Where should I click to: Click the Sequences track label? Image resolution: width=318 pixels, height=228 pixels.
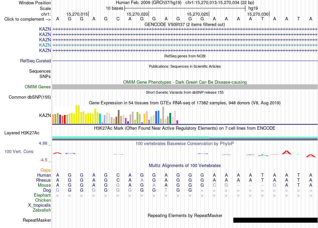pos(40,71)
